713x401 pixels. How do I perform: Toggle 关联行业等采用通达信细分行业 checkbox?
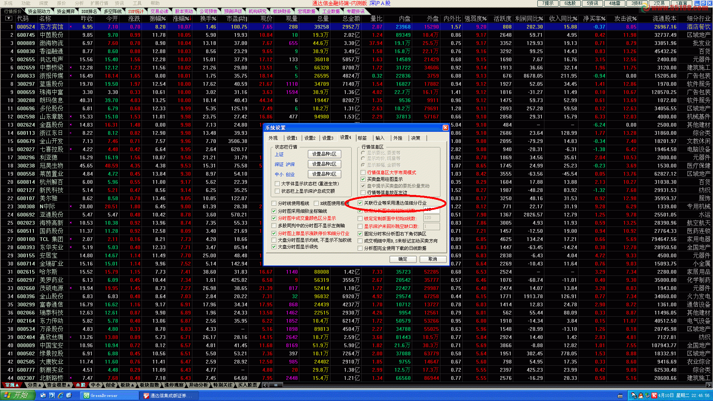tap(360, 203)
